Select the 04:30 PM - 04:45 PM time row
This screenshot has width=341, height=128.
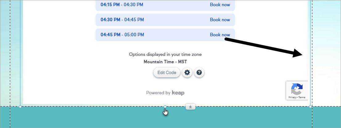click(165, 20)
